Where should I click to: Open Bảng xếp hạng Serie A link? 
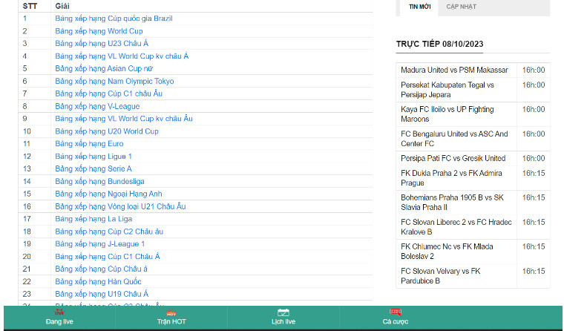tap(94, 168)
